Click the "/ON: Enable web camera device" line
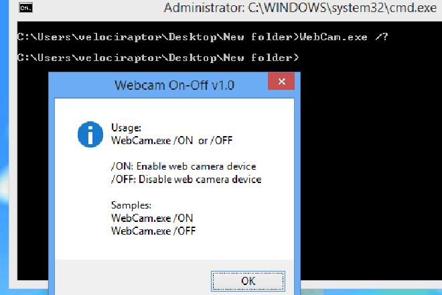Viewport: 442px width, 295px height. [183, 166]
